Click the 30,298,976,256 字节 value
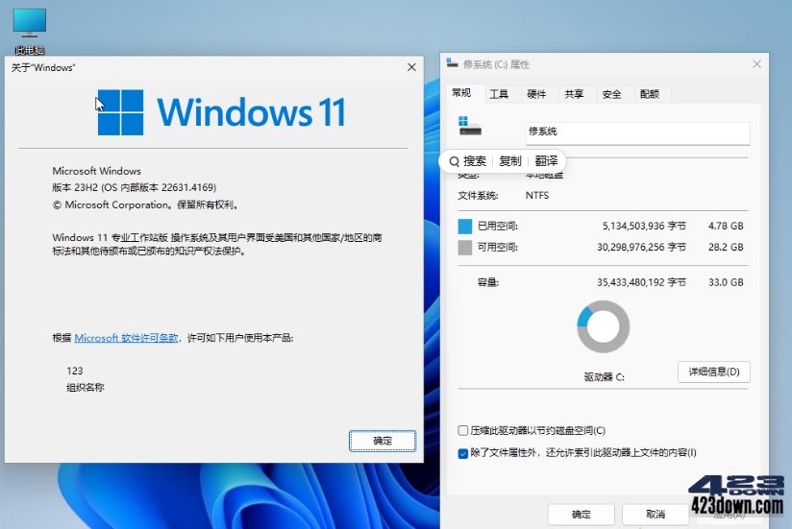Screen dimensions: 792x529 641,247
